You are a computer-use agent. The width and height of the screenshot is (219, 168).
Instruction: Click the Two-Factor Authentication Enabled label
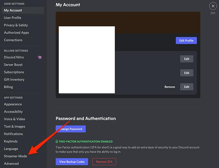[x=86, y=141]
